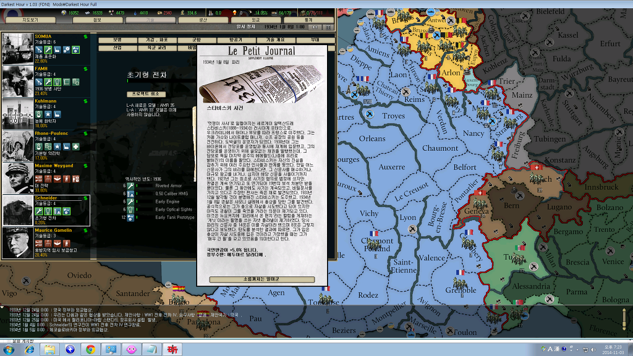Click Rhone-Poulenc's flask specialty icon
This screenshot has width=633, height=356.
[x=39, y=146]
